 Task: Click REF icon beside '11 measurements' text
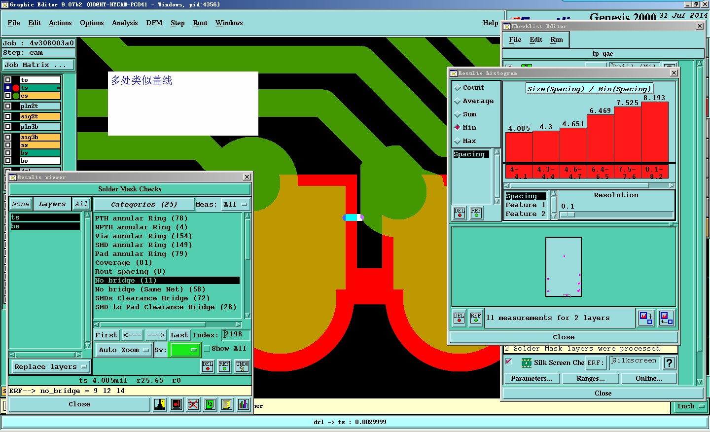click(476, 318)
